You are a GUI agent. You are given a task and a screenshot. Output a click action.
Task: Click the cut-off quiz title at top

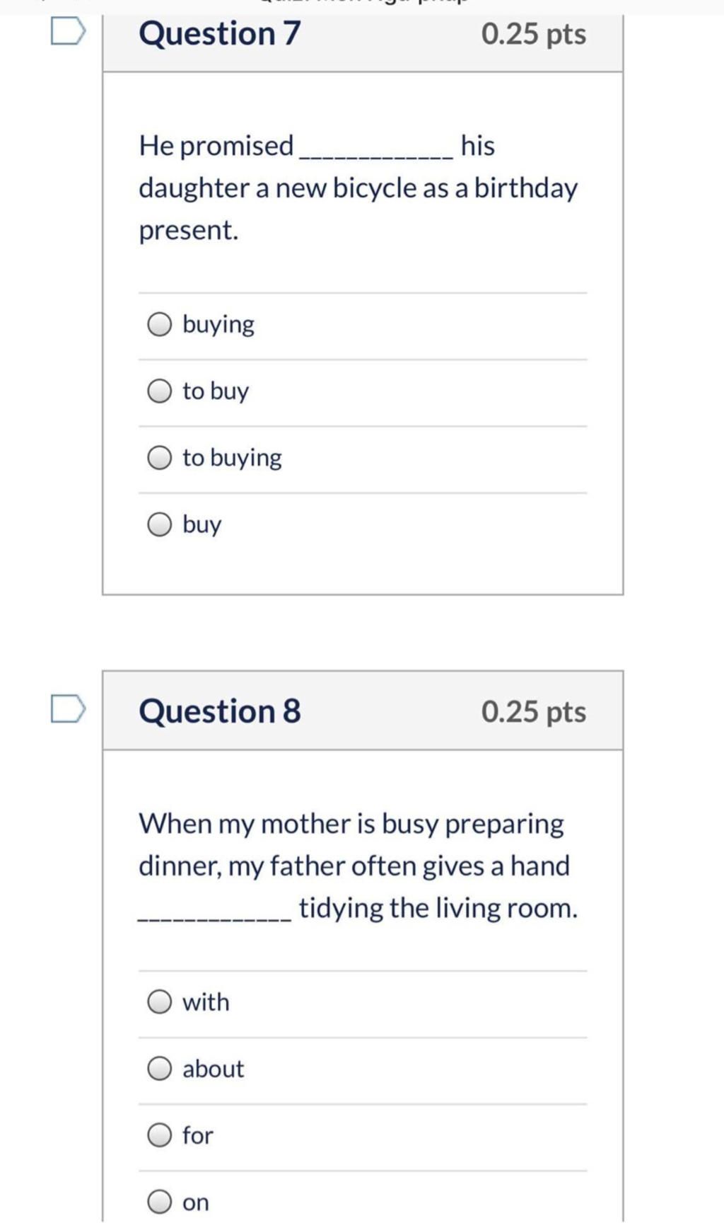pyautogui.click(x=362, y=4)
